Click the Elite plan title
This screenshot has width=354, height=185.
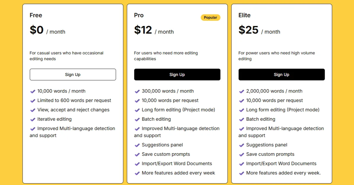click(244, 15)
